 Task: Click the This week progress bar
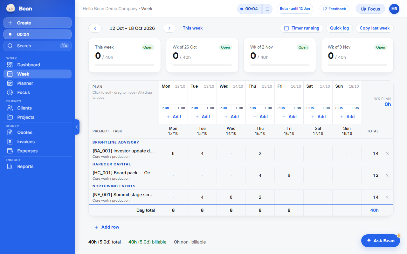(x=125, y=65)
